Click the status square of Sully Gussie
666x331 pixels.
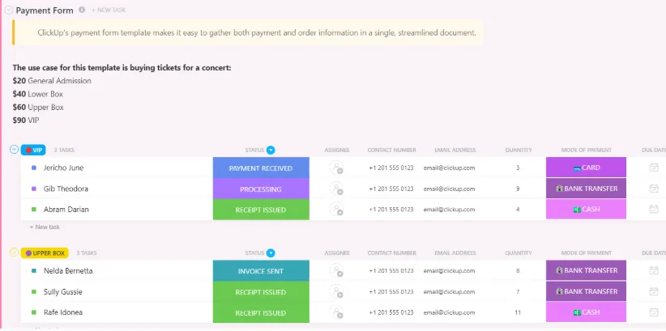pyautogui.click(x=34, y=292)
